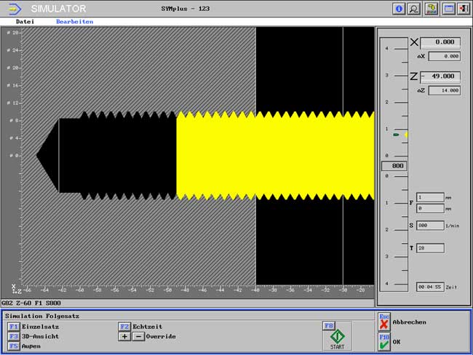This screenshot has width=473, height=355.
Task: Toggle F2 Echtzeit real-time mode
Action: point(124,327)
